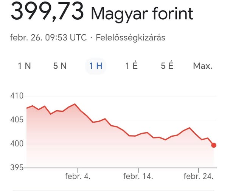This screenshot has width=227, height=191.
Task: Choose the 5 É range tab
Action: click(167, 66)
